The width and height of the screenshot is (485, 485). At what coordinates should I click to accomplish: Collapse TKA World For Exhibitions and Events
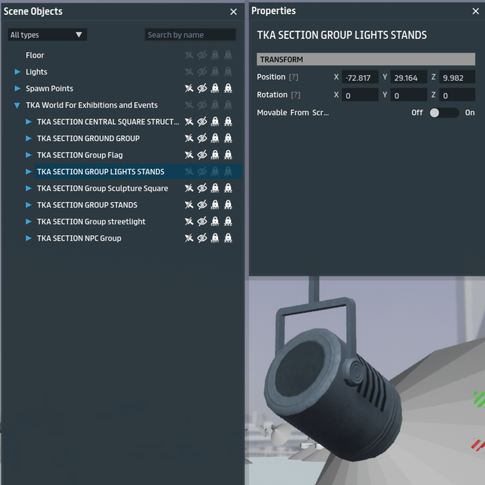pyautogui.click(x=18, y=105)
